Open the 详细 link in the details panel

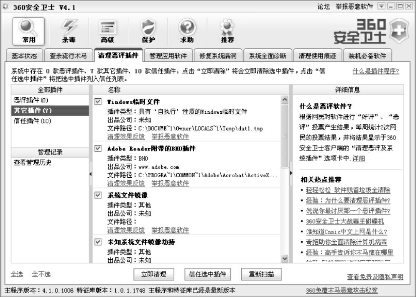click(359, 158)
